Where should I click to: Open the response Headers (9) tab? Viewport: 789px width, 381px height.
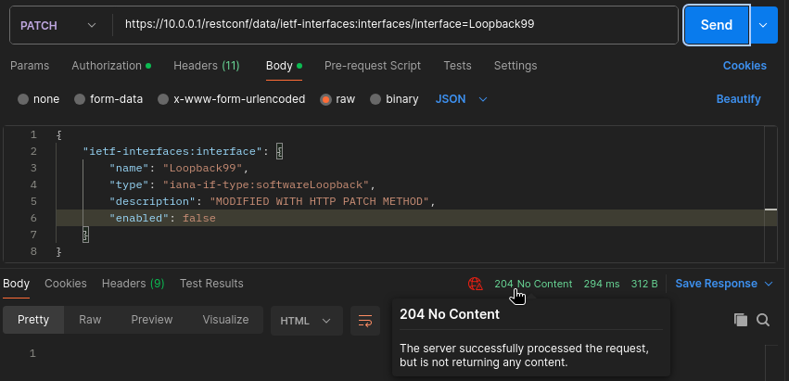coord(133,284)
